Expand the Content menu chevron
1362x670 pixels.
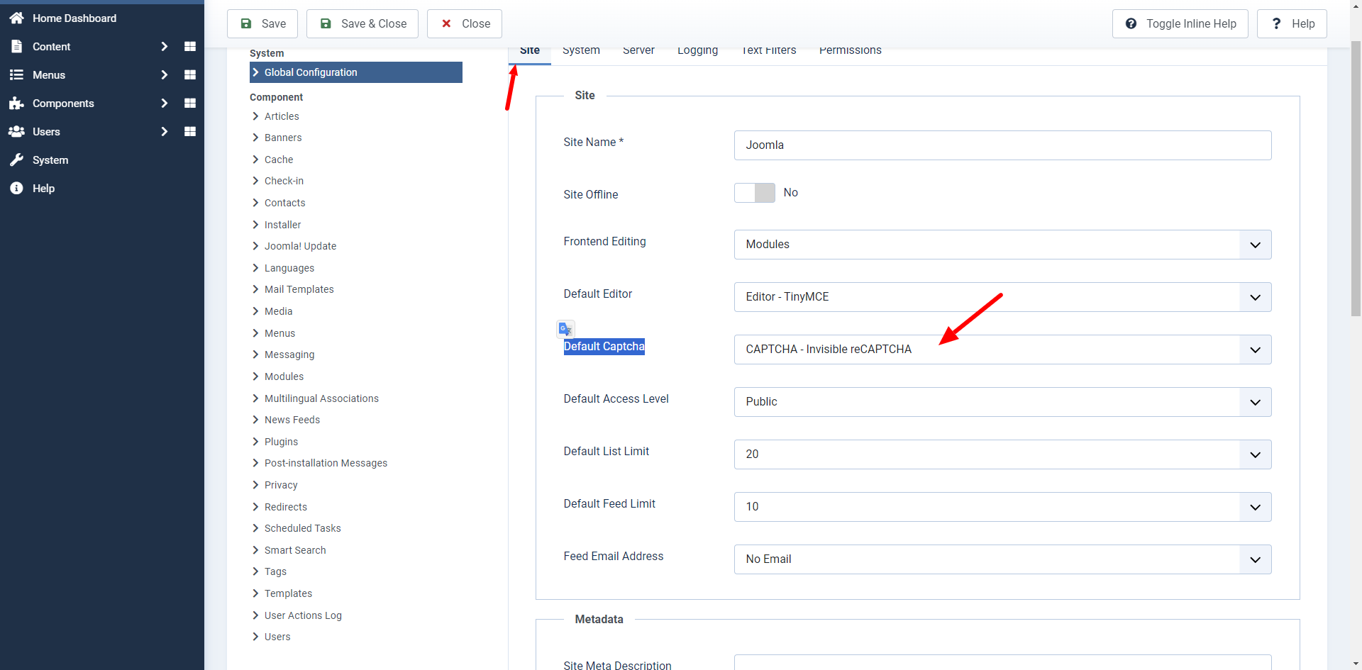tap(164, 47)
